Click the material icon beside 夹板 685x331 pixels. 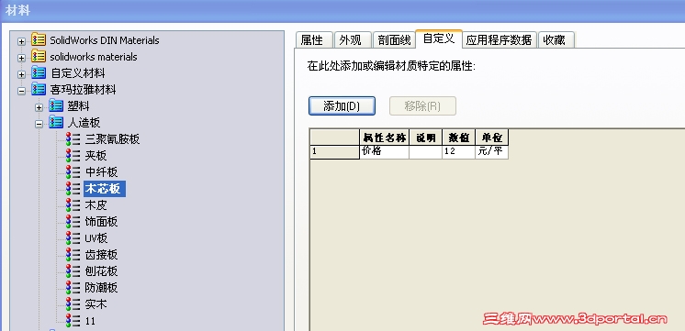(x=73, y=156)
